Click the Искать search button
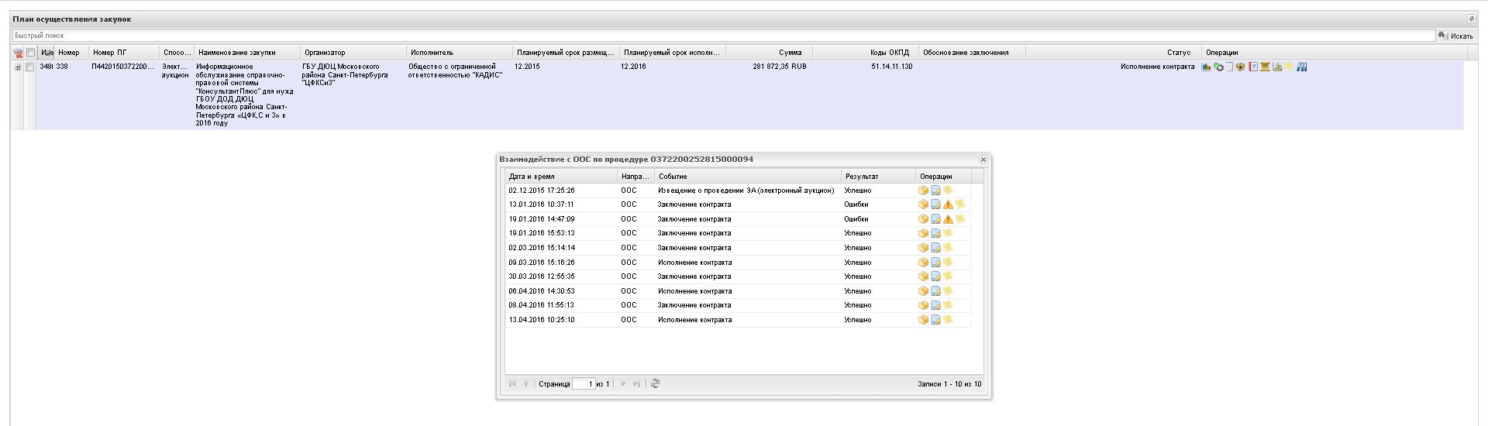The width and height of the screenshot is (1488, 426). coord(1455,36)
